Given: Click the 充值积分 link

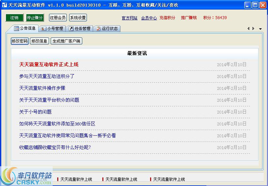Looking at the screenshot, I should (167, 18).
